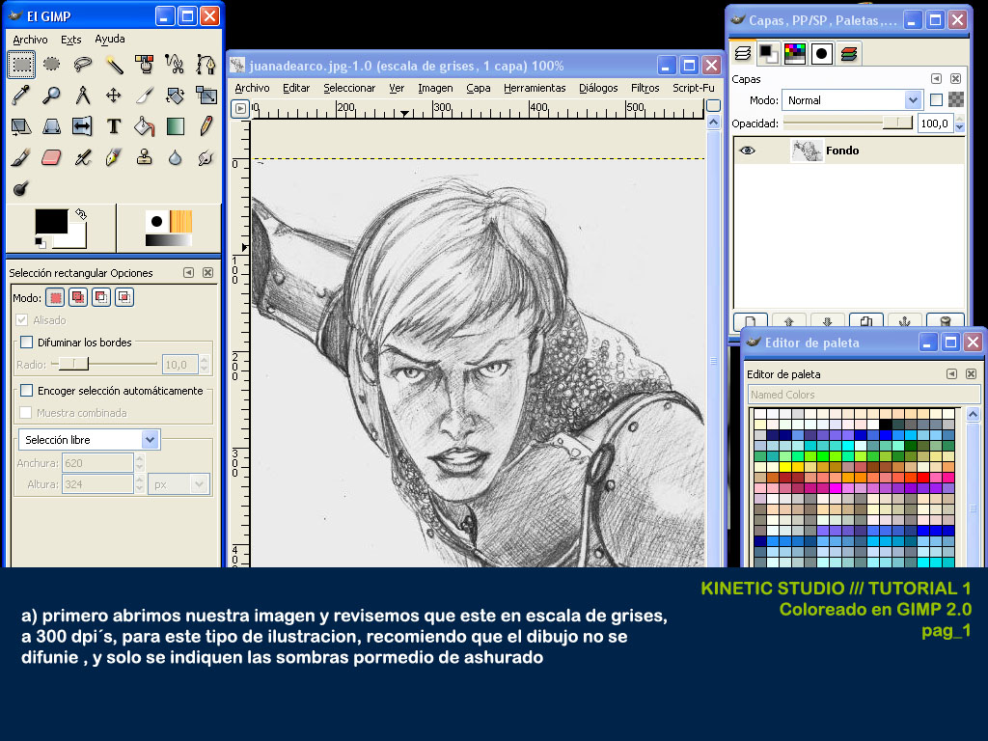The image size is (988, 741).
Task: Select the Paths tool
Action: (x=206, y=65)
